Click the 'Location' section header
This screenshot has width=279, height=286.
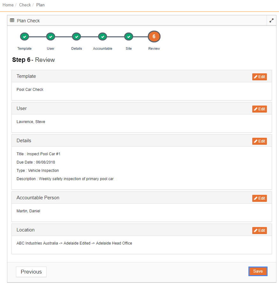coord(25,230)
